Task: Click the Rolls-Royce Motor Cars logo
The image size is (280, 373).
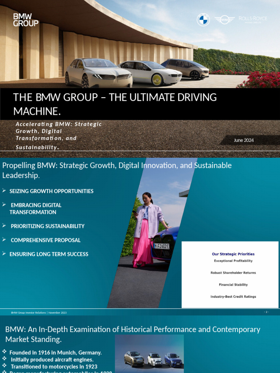Action: [253, 19]
